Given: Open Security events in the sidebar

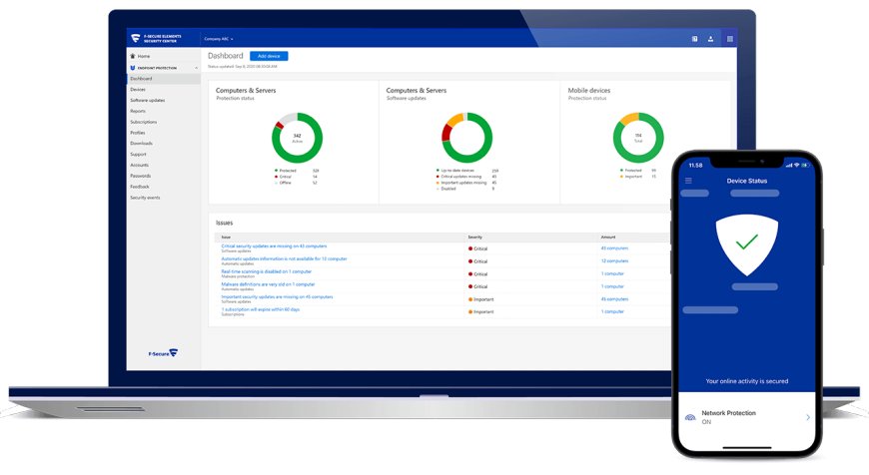Looking at the screenshot, I should pyautogui.click(x=145, y=198).
